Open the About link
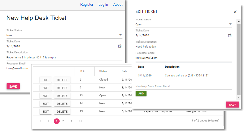This screenshot has height=134, width=246. click(118, 5)
